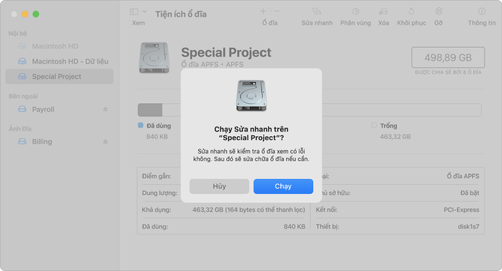Screen dimensions: 502x271
Task: Click the remove volume minus icon
Action: click(277, 11)
